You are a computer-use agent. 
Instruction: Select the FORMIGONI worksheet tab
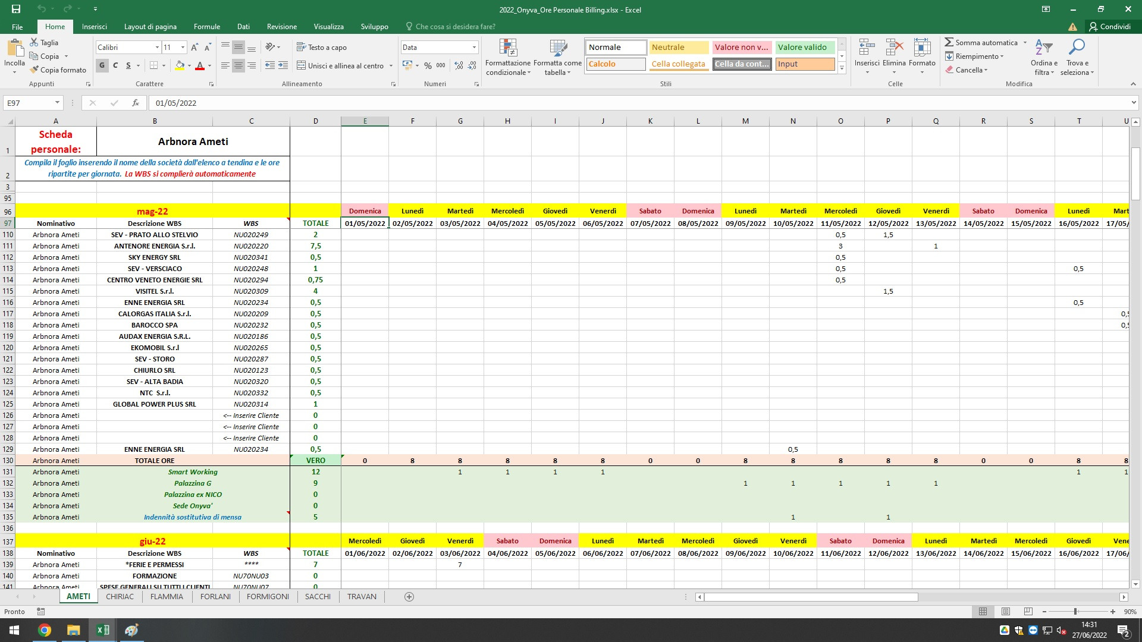click(x=268, y=596)
